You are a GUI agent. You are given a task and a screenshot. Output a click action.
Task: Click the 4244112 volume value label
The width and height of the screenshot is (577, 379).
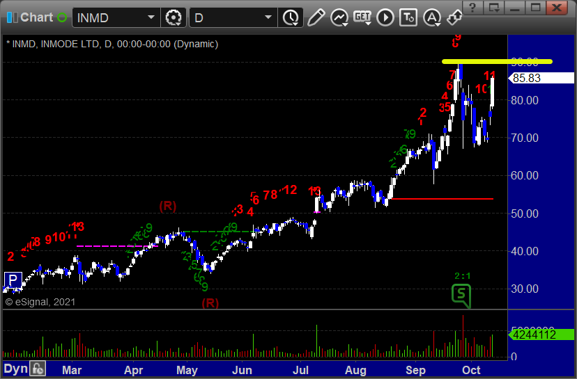541,334
